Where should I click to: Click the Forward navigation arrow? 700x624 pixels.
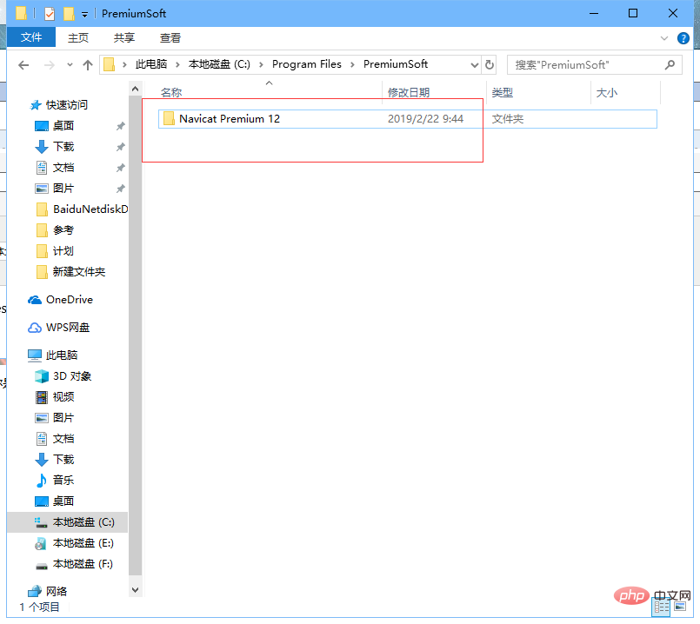click(x=49, y=65)
